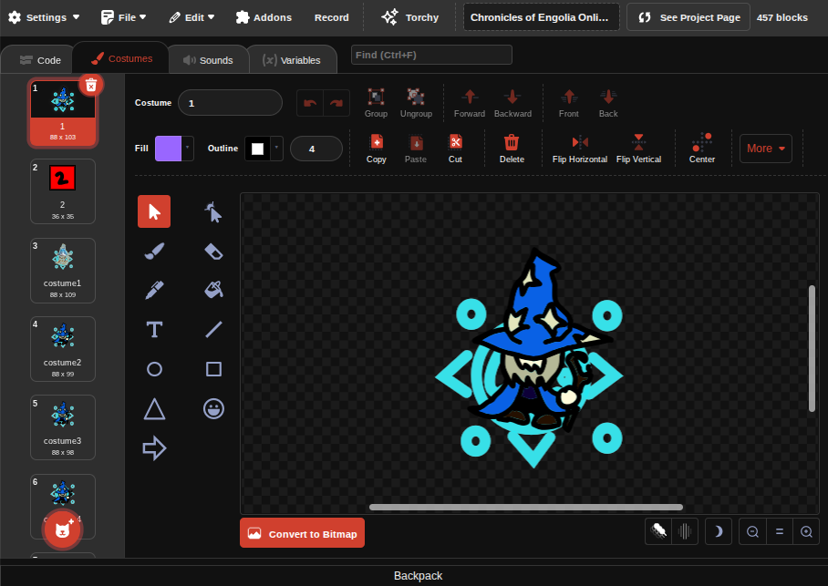The width and height of the screenshot is (828, 586).
Task: Click the purple Fill color swatch
Action: tap(168, 149)
